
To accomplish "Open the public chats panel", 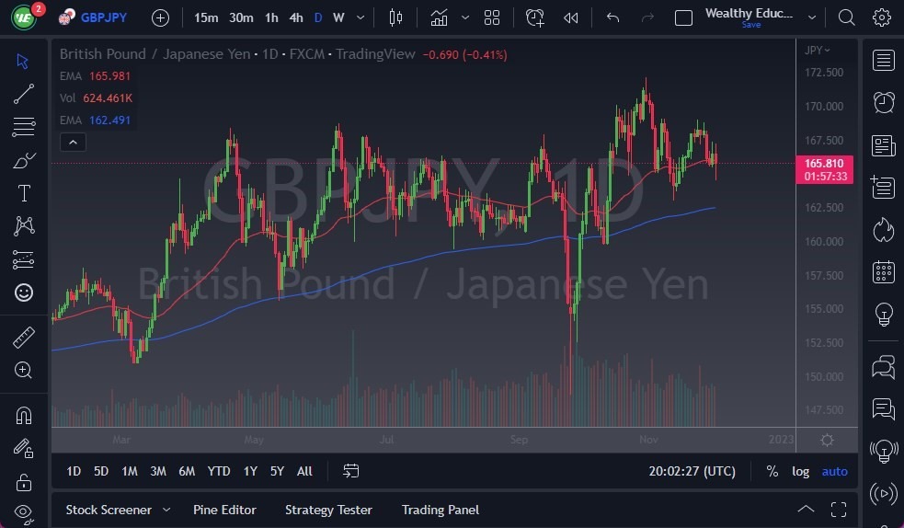I will [x=883, y=367].
